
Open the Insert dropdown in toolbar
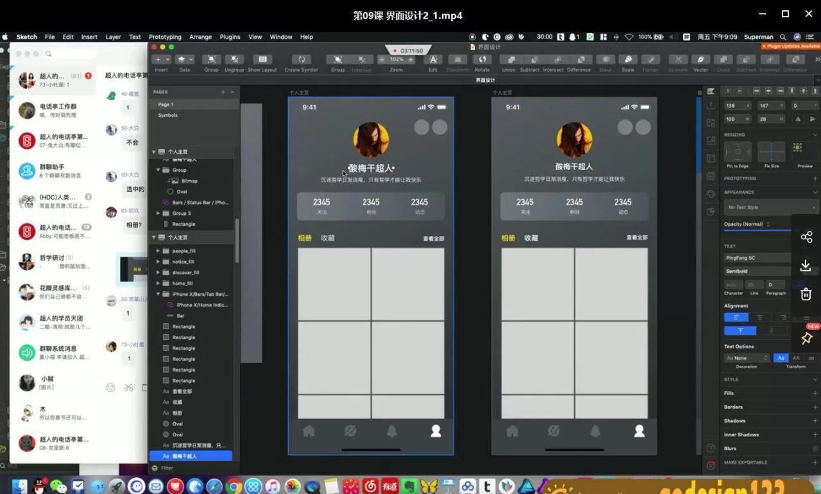161,60
